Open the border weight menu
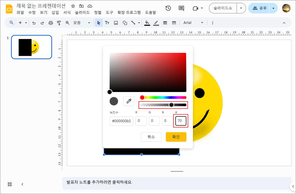This screenshot has width=296, height=194. pos(165,23)
